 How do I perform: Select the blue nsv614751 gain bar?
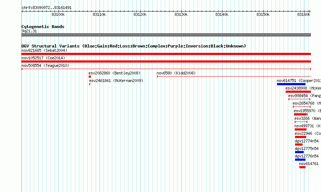pos(291,84)
